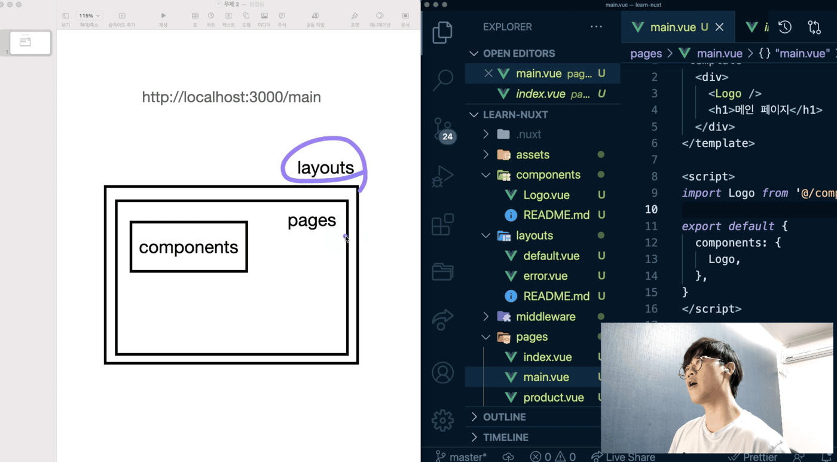Open the 115% zoom dropdown in Keynote
This screenshot has height=462, width=837.
tap(90, 16)
